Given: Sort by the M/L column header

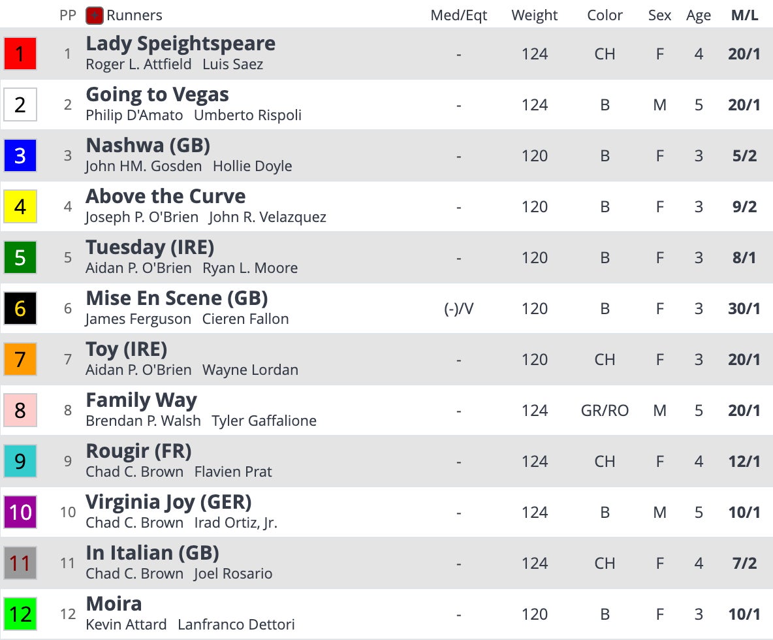Looking at the screenshot, I should click(x=744, y=16).
